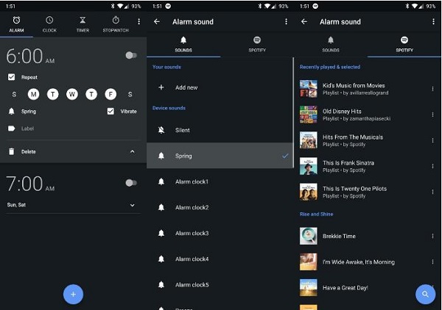The image size is (442, 310).
Task: Open the Timer tab
Action: click(x=83, y=24)
